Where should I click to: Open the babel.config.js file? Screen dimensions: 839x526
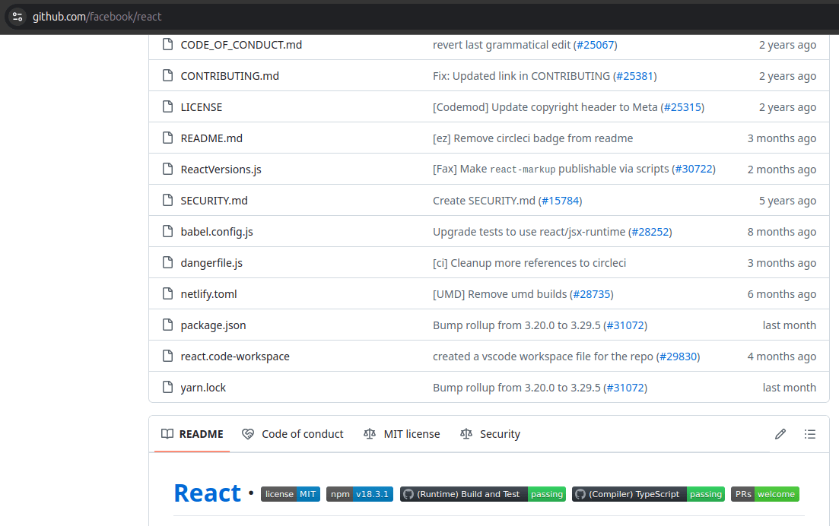pos(217,232)
